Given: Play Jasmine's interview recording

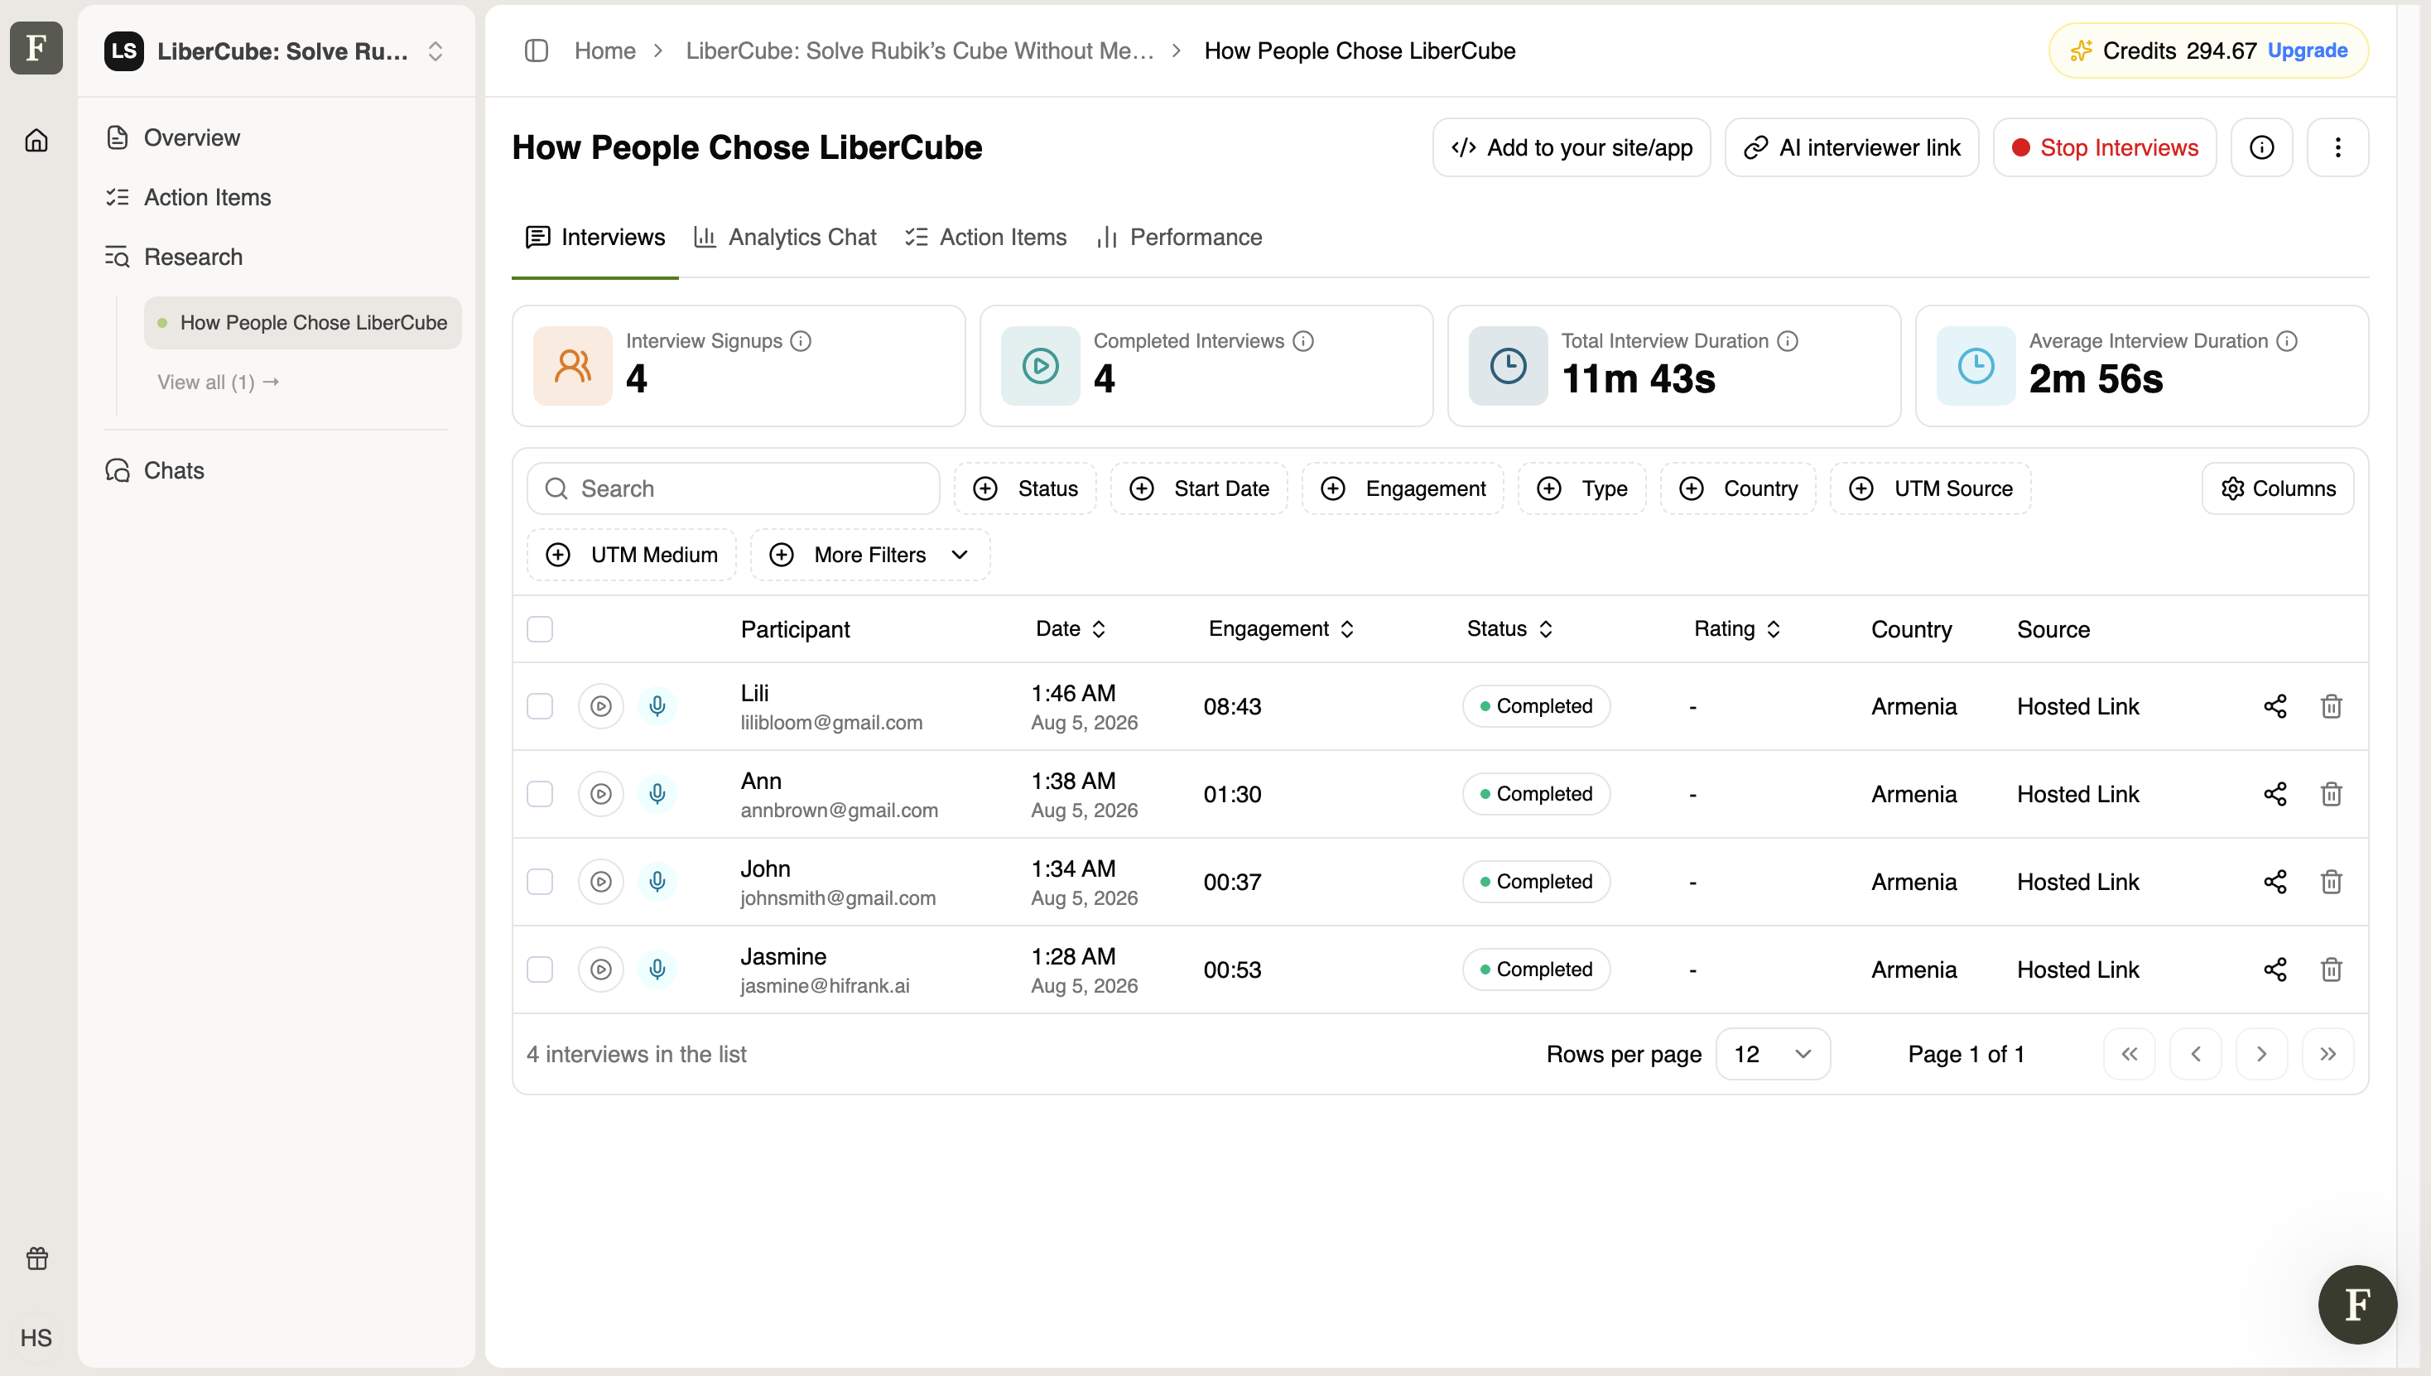Looking at the screenshot, I should coord(600,969).
